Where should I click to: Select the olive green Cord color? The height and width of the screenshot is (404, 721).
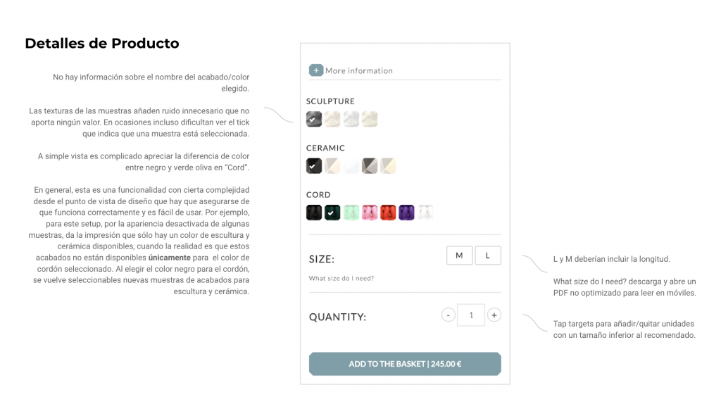[x=332, y=212]
